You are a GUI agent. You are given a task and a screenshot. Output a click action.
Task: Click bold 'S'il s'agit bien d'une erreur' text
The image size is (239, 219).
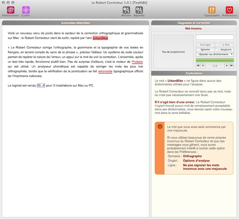point(174,102)
